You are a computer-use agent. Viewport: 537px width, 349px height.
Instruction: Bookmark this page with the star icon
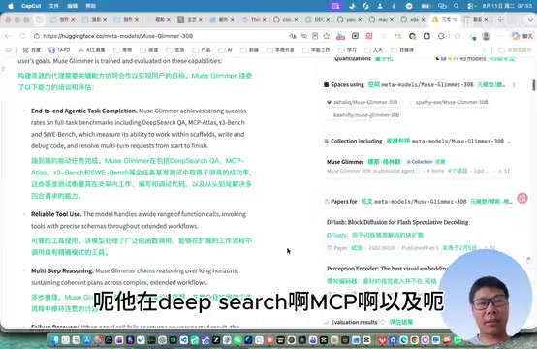[x=327, y=36]
